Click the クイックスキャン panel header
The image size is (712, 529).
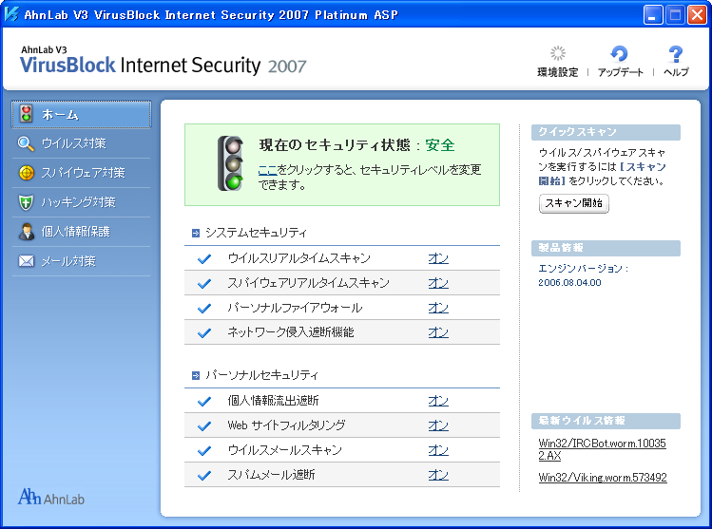point(606,132)
